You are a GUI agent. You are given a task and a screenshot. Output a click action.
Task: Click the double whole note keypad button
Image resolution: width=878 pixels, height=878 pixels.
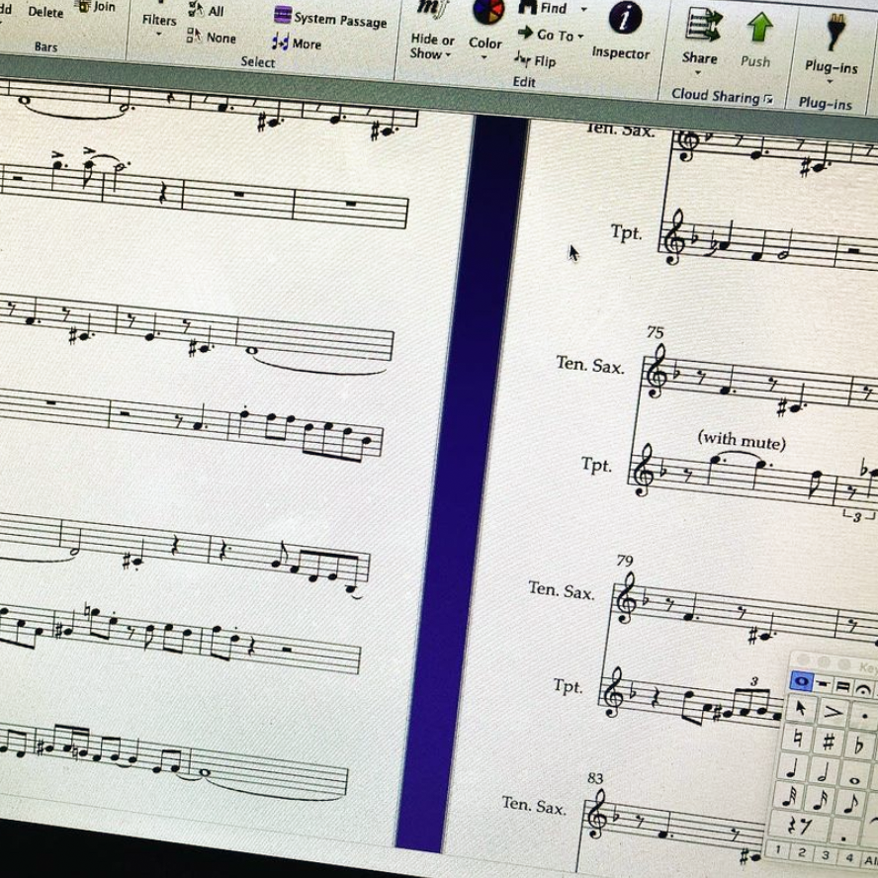(x=842, y=686)
